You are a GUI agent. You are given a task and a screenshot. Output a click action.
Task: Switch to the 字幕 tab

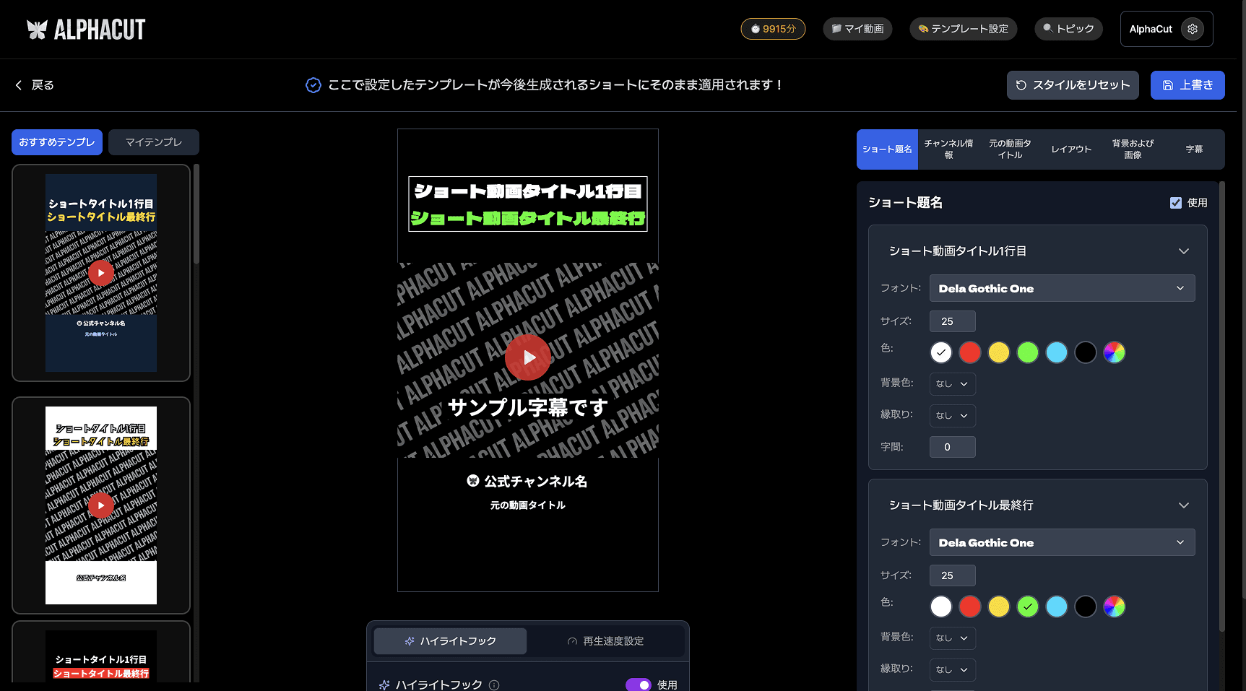(1195, 149)
